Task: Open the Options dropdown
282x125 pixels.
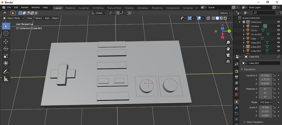Action: point(225,13)
